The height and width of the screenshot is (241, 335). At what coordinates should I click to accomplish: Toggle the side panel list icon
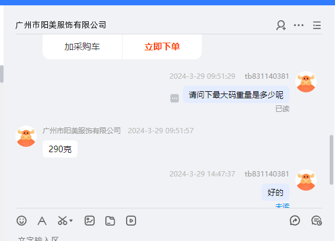pyautogui.click(x=317, y=25)
